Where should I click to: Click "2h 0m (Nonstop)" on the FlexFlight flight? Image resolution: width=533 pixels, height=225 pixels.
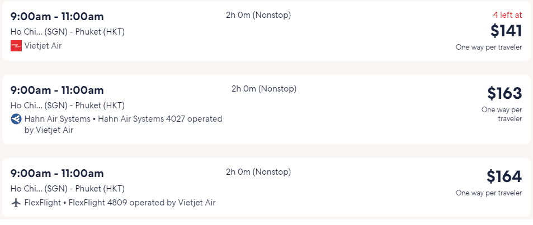258,172
